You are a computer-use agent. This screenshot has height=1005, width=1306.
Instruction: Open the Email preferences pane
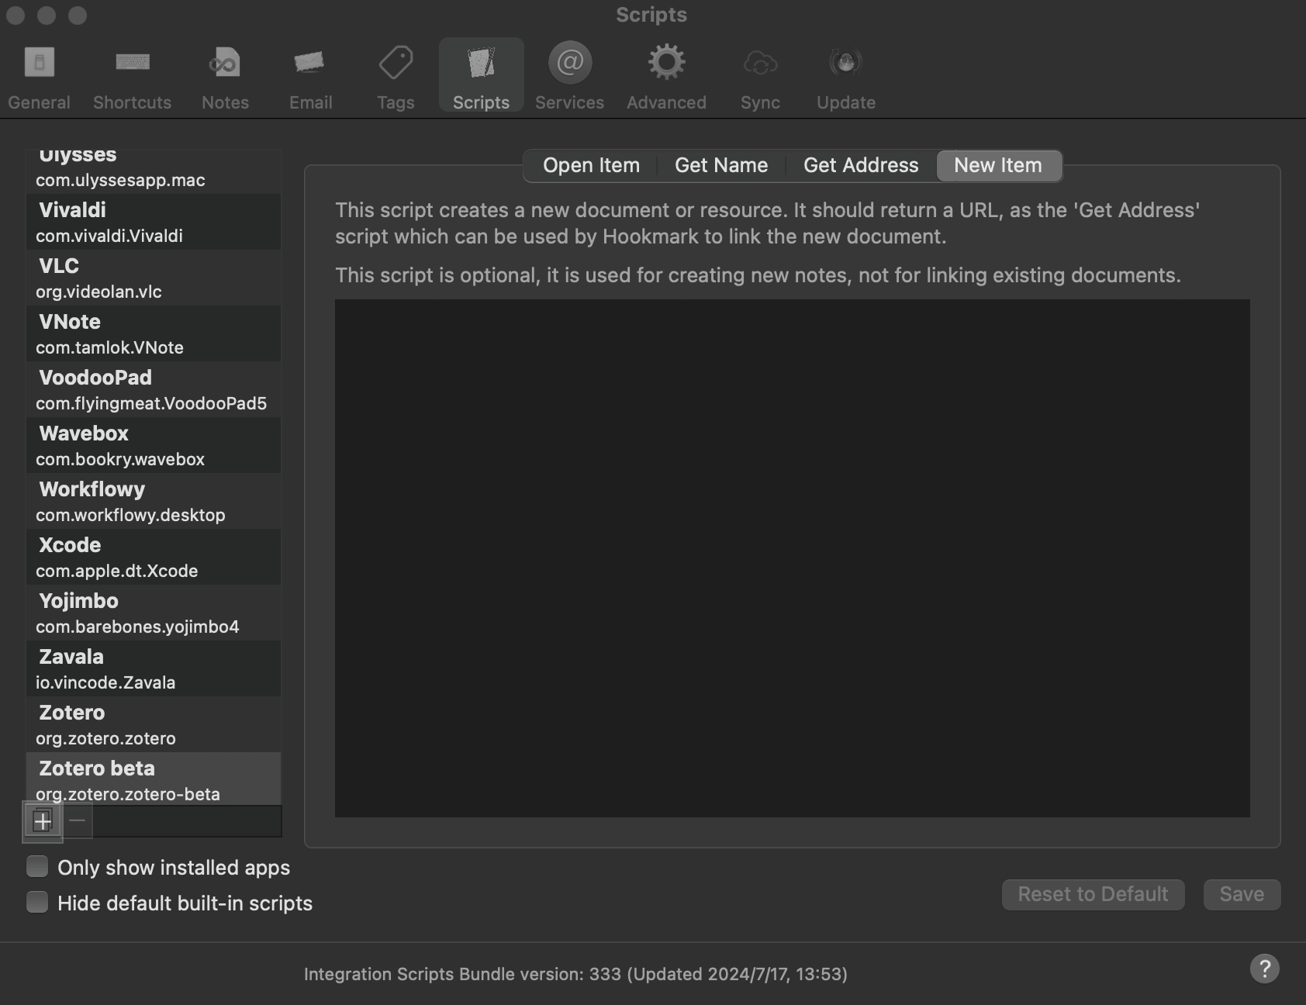[x=310, y=77]
